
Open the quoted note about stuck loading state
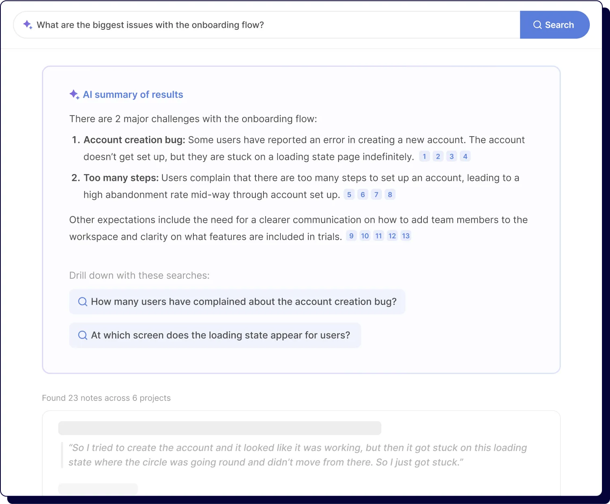coord(297,455)
